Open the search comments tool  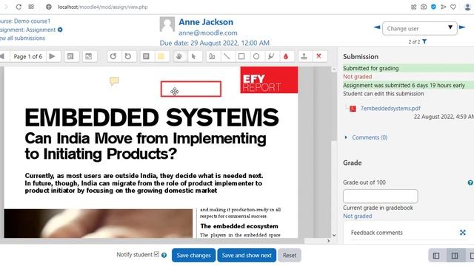(70, 56)
